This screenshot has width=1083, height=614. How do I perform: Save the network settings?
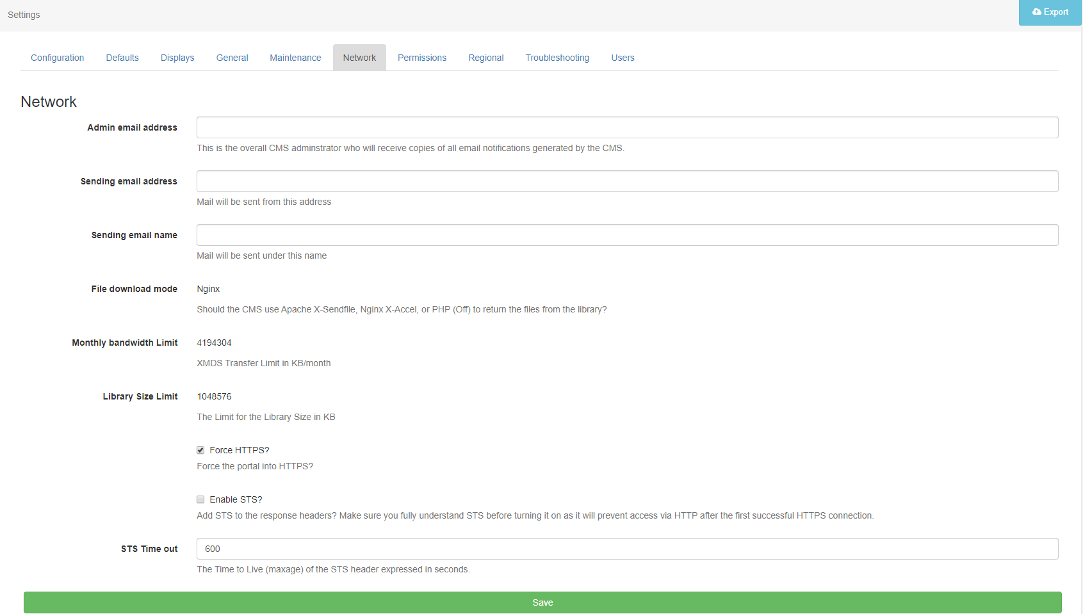(x=542, y=602)
